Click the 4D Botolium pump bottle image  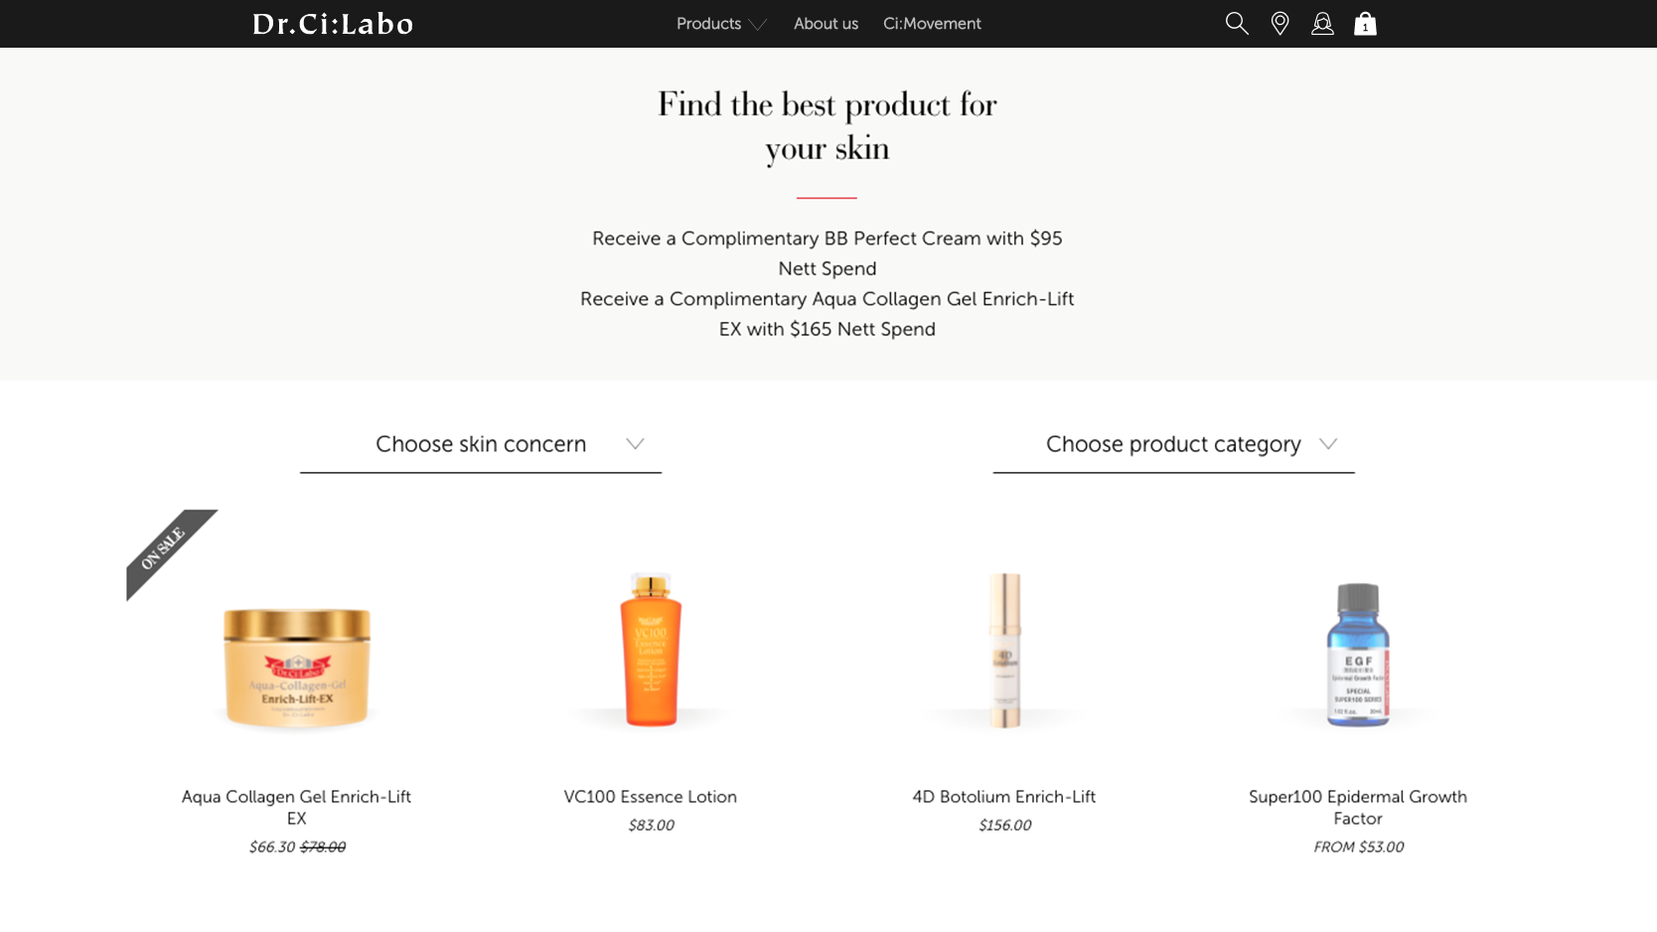click(x=1004, y=650)
